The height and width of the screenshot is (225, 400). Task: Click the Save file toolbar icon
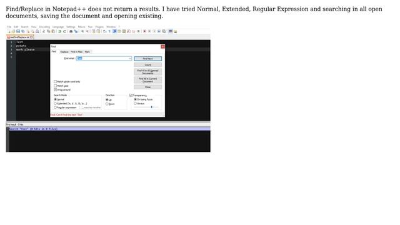pos(18,31)
